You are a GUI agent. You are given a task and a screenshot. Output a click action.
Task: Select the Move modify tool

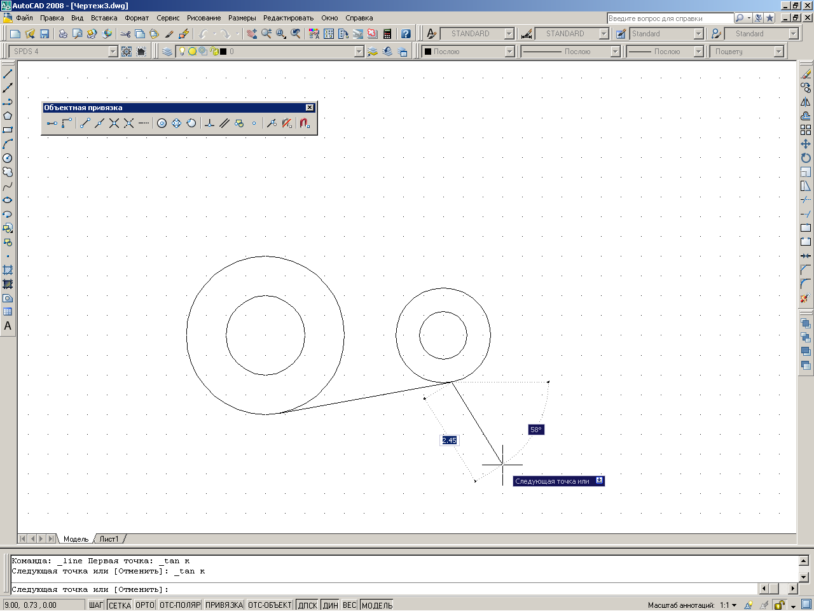click(x=806, y=144)
